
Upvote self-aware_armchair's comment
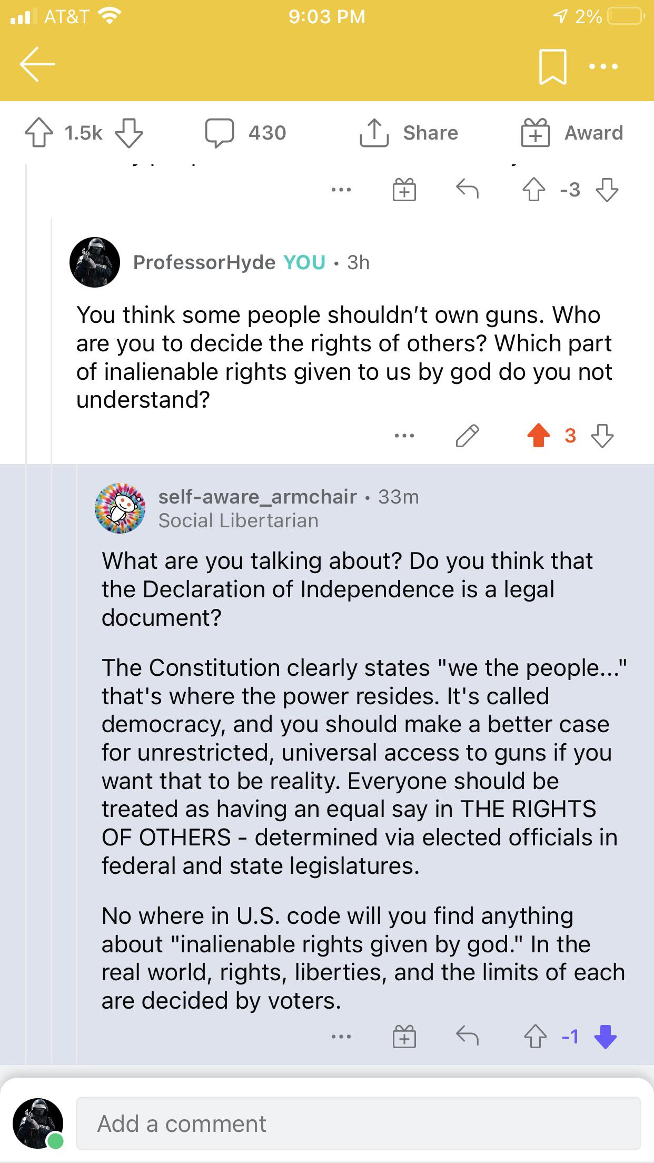pos(535,1037)
